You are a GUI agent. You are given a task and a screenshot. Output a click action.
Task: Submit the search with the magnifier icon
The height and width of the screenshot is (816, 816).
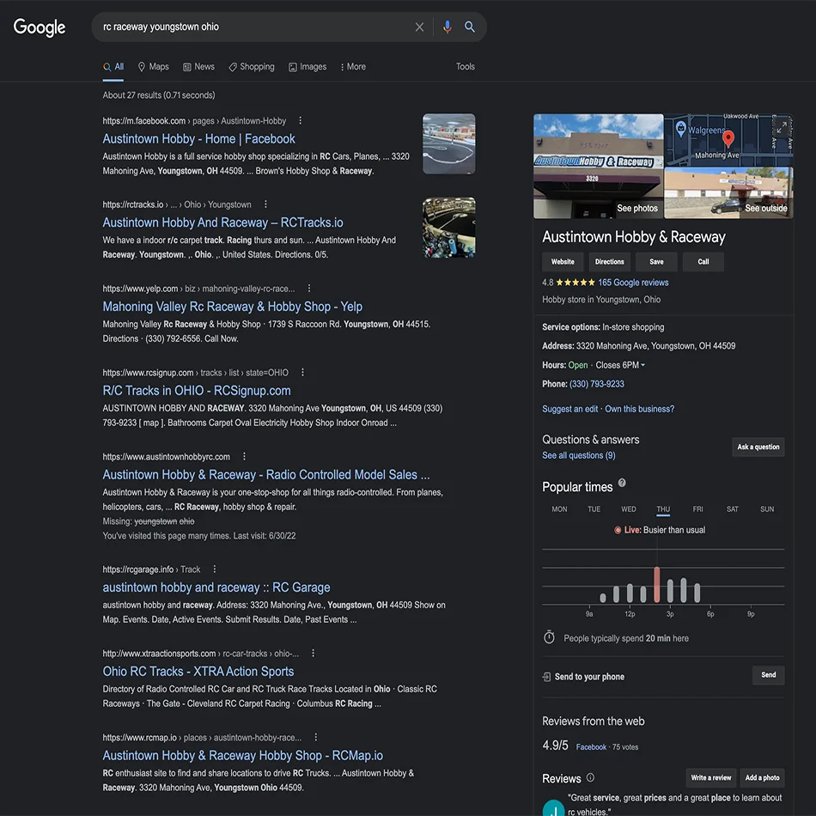click(469, 27)
